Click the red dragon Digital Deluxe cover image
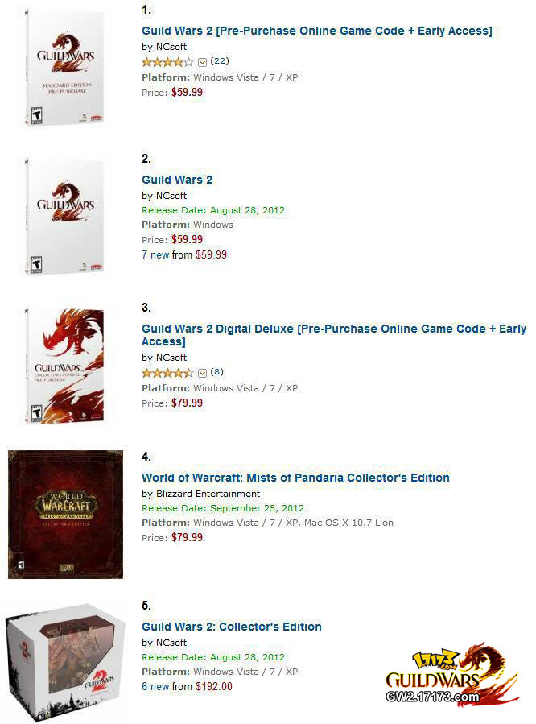The image size is (536, 724). click(64, 366)
